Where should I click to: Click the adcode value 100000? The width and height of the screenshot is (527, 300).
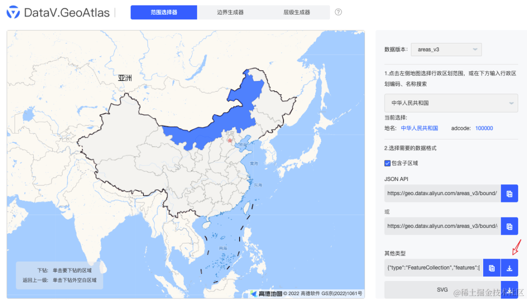point(484,128)
